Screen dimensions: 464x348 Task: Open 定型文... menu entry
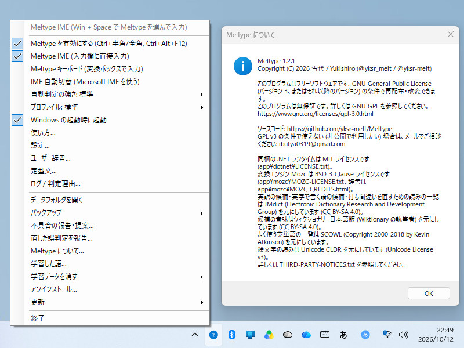(110, 171)
